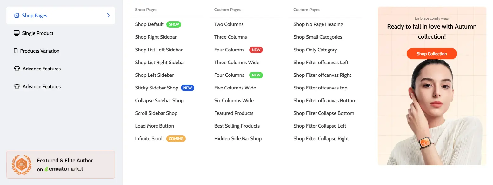
Task: Click the green SHOP badge
Action: point(174,24)
